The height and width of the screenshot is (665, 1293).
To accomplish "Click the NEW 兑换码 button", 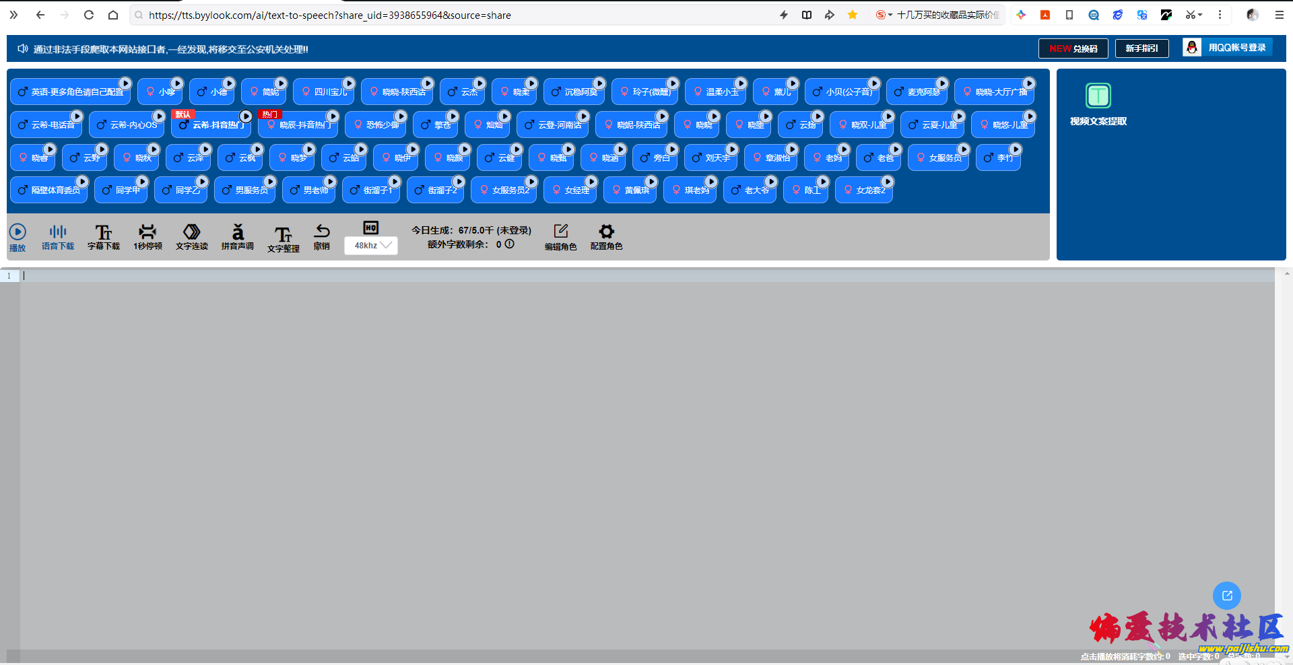I will click(1073, 48).
